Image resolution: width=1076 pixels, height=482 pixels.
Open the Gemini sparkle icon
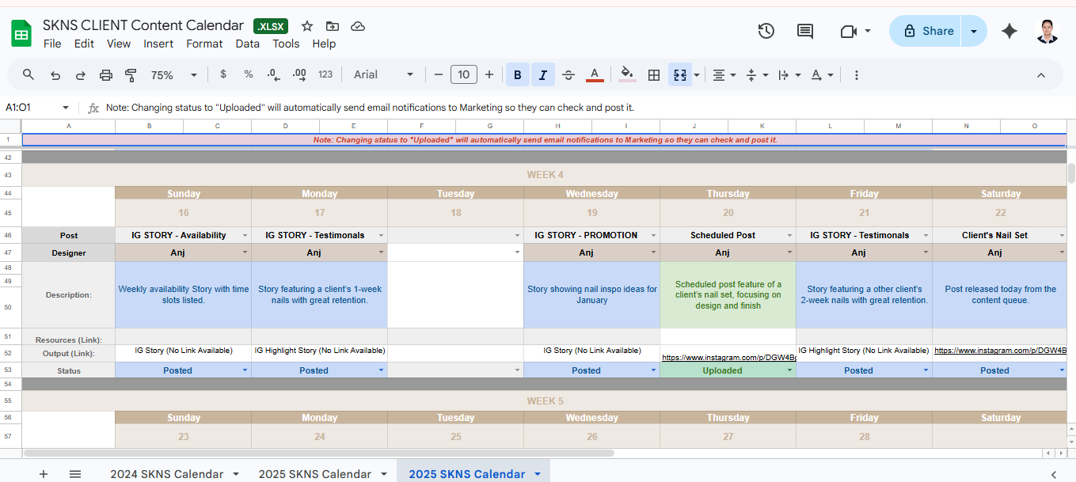[x=1009, y=31]
